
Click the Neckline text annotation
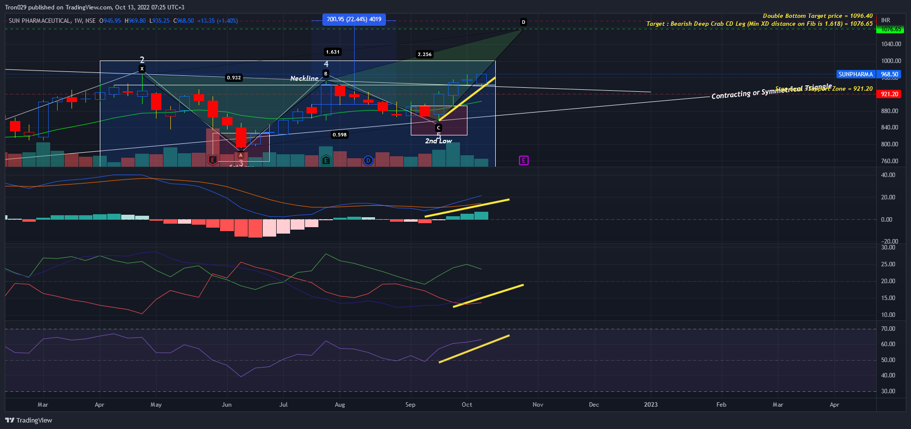(x=304, y=78)
